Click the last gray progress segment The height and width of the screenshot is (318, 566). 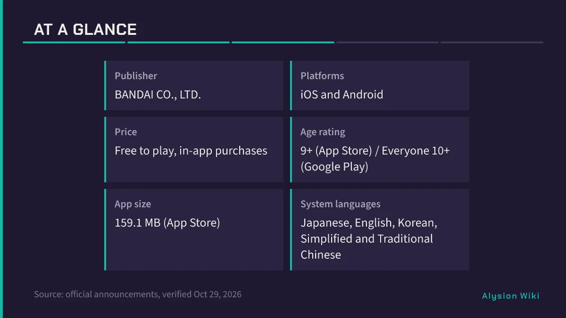click(x=492, y=42)
